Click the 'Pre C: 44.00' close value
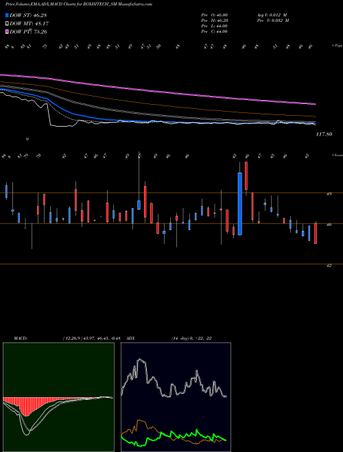Screen dimensions: 343x452 point(215,32)
